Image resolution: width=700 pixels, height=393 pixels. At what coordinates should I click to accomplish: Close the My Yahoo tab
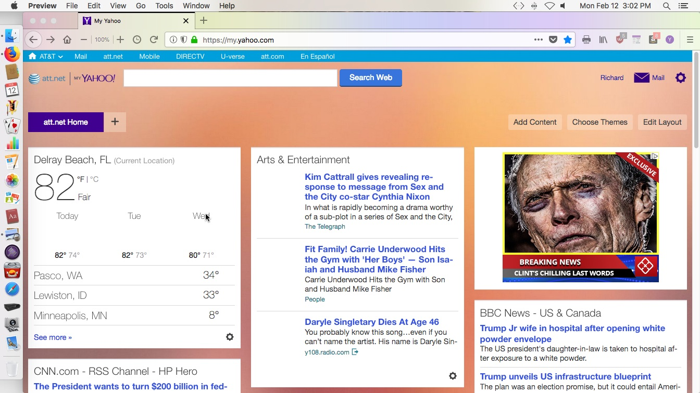(x=186, y=21)
